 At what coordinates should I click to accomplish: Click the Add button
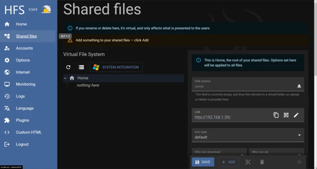click(x=228, y=162)
